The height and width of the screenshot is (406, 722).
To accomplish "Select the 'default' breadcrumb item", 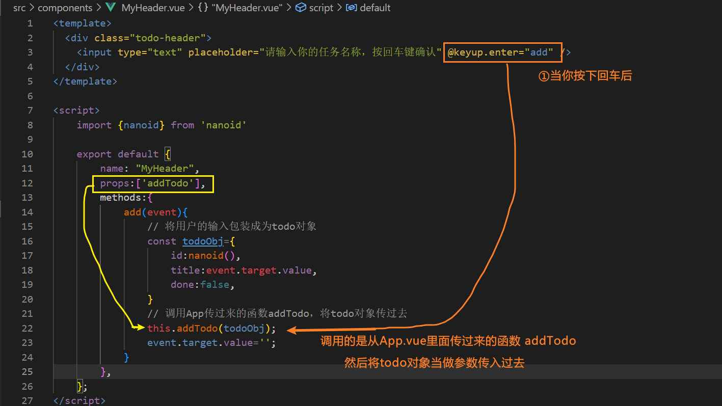I will 376,8.
